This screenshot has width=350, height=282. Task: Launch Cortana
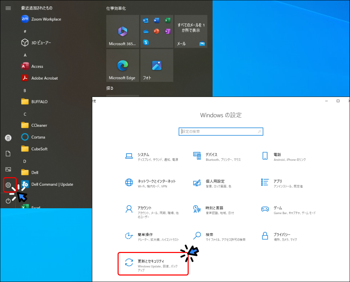[x=33, y=137]
